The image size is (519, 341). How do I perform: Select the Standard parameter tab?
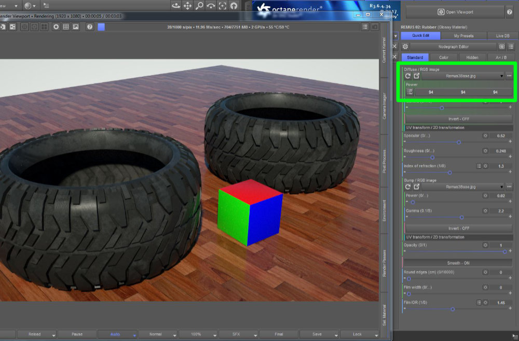click(x=415, y=57)
